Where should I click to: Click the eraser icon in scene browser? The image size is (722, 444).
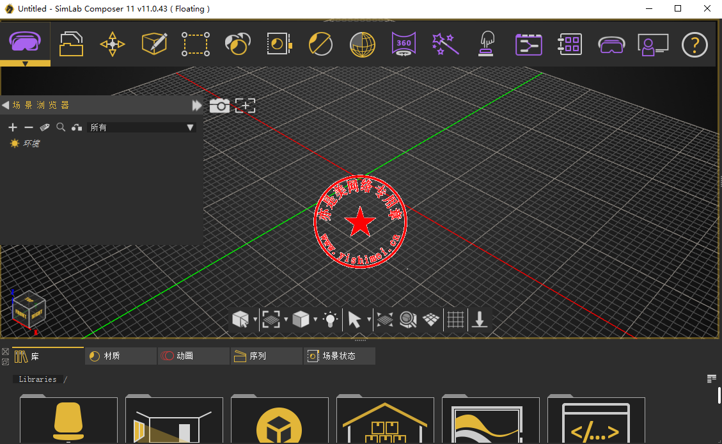tap(45, 127)
